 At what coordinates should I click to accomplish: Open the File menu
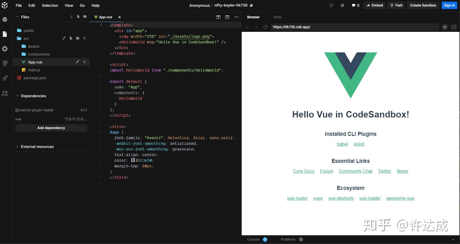[x=19, y=5]
